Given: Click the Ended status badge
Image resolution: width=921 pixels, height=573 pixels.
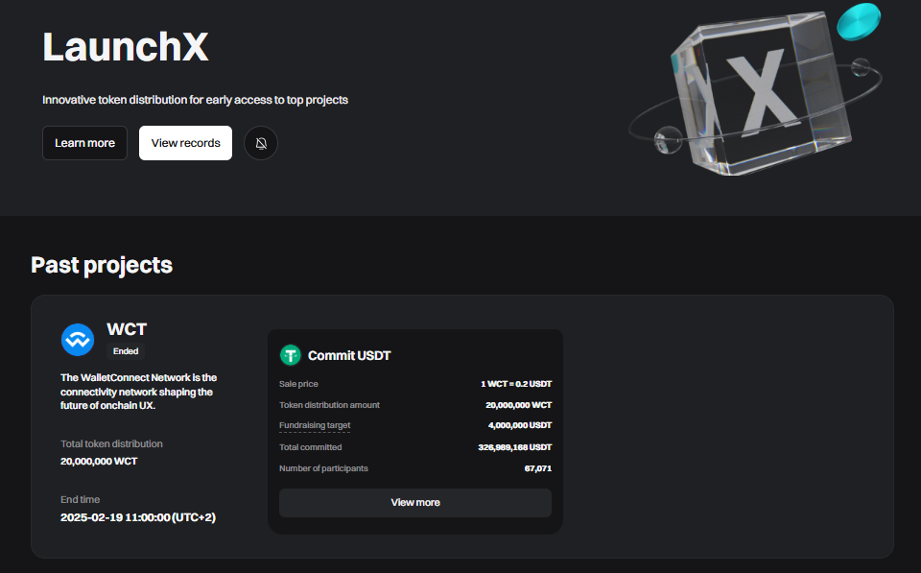Looking at the screenshot, I should [x=126, y=351].
